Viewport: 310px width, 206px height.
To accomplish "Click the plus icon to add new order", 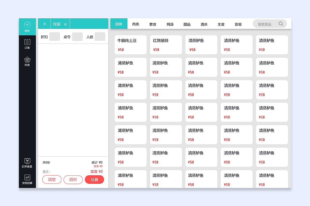I will click(44, 23).
